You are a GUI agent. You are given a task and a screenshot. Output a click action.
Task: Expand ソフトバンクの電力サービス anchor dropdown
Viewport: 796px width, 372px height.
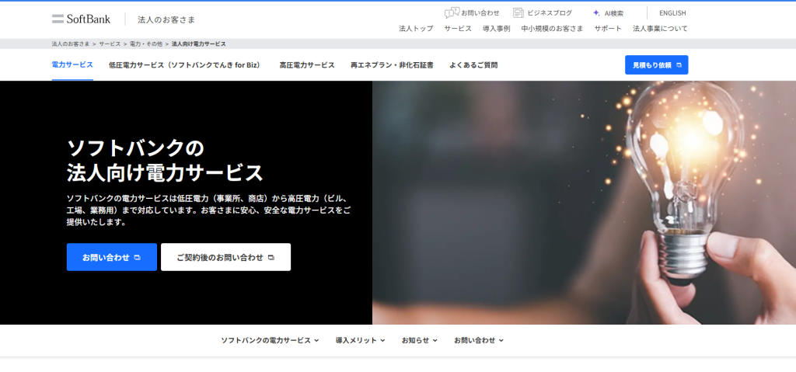coord(270,340)
